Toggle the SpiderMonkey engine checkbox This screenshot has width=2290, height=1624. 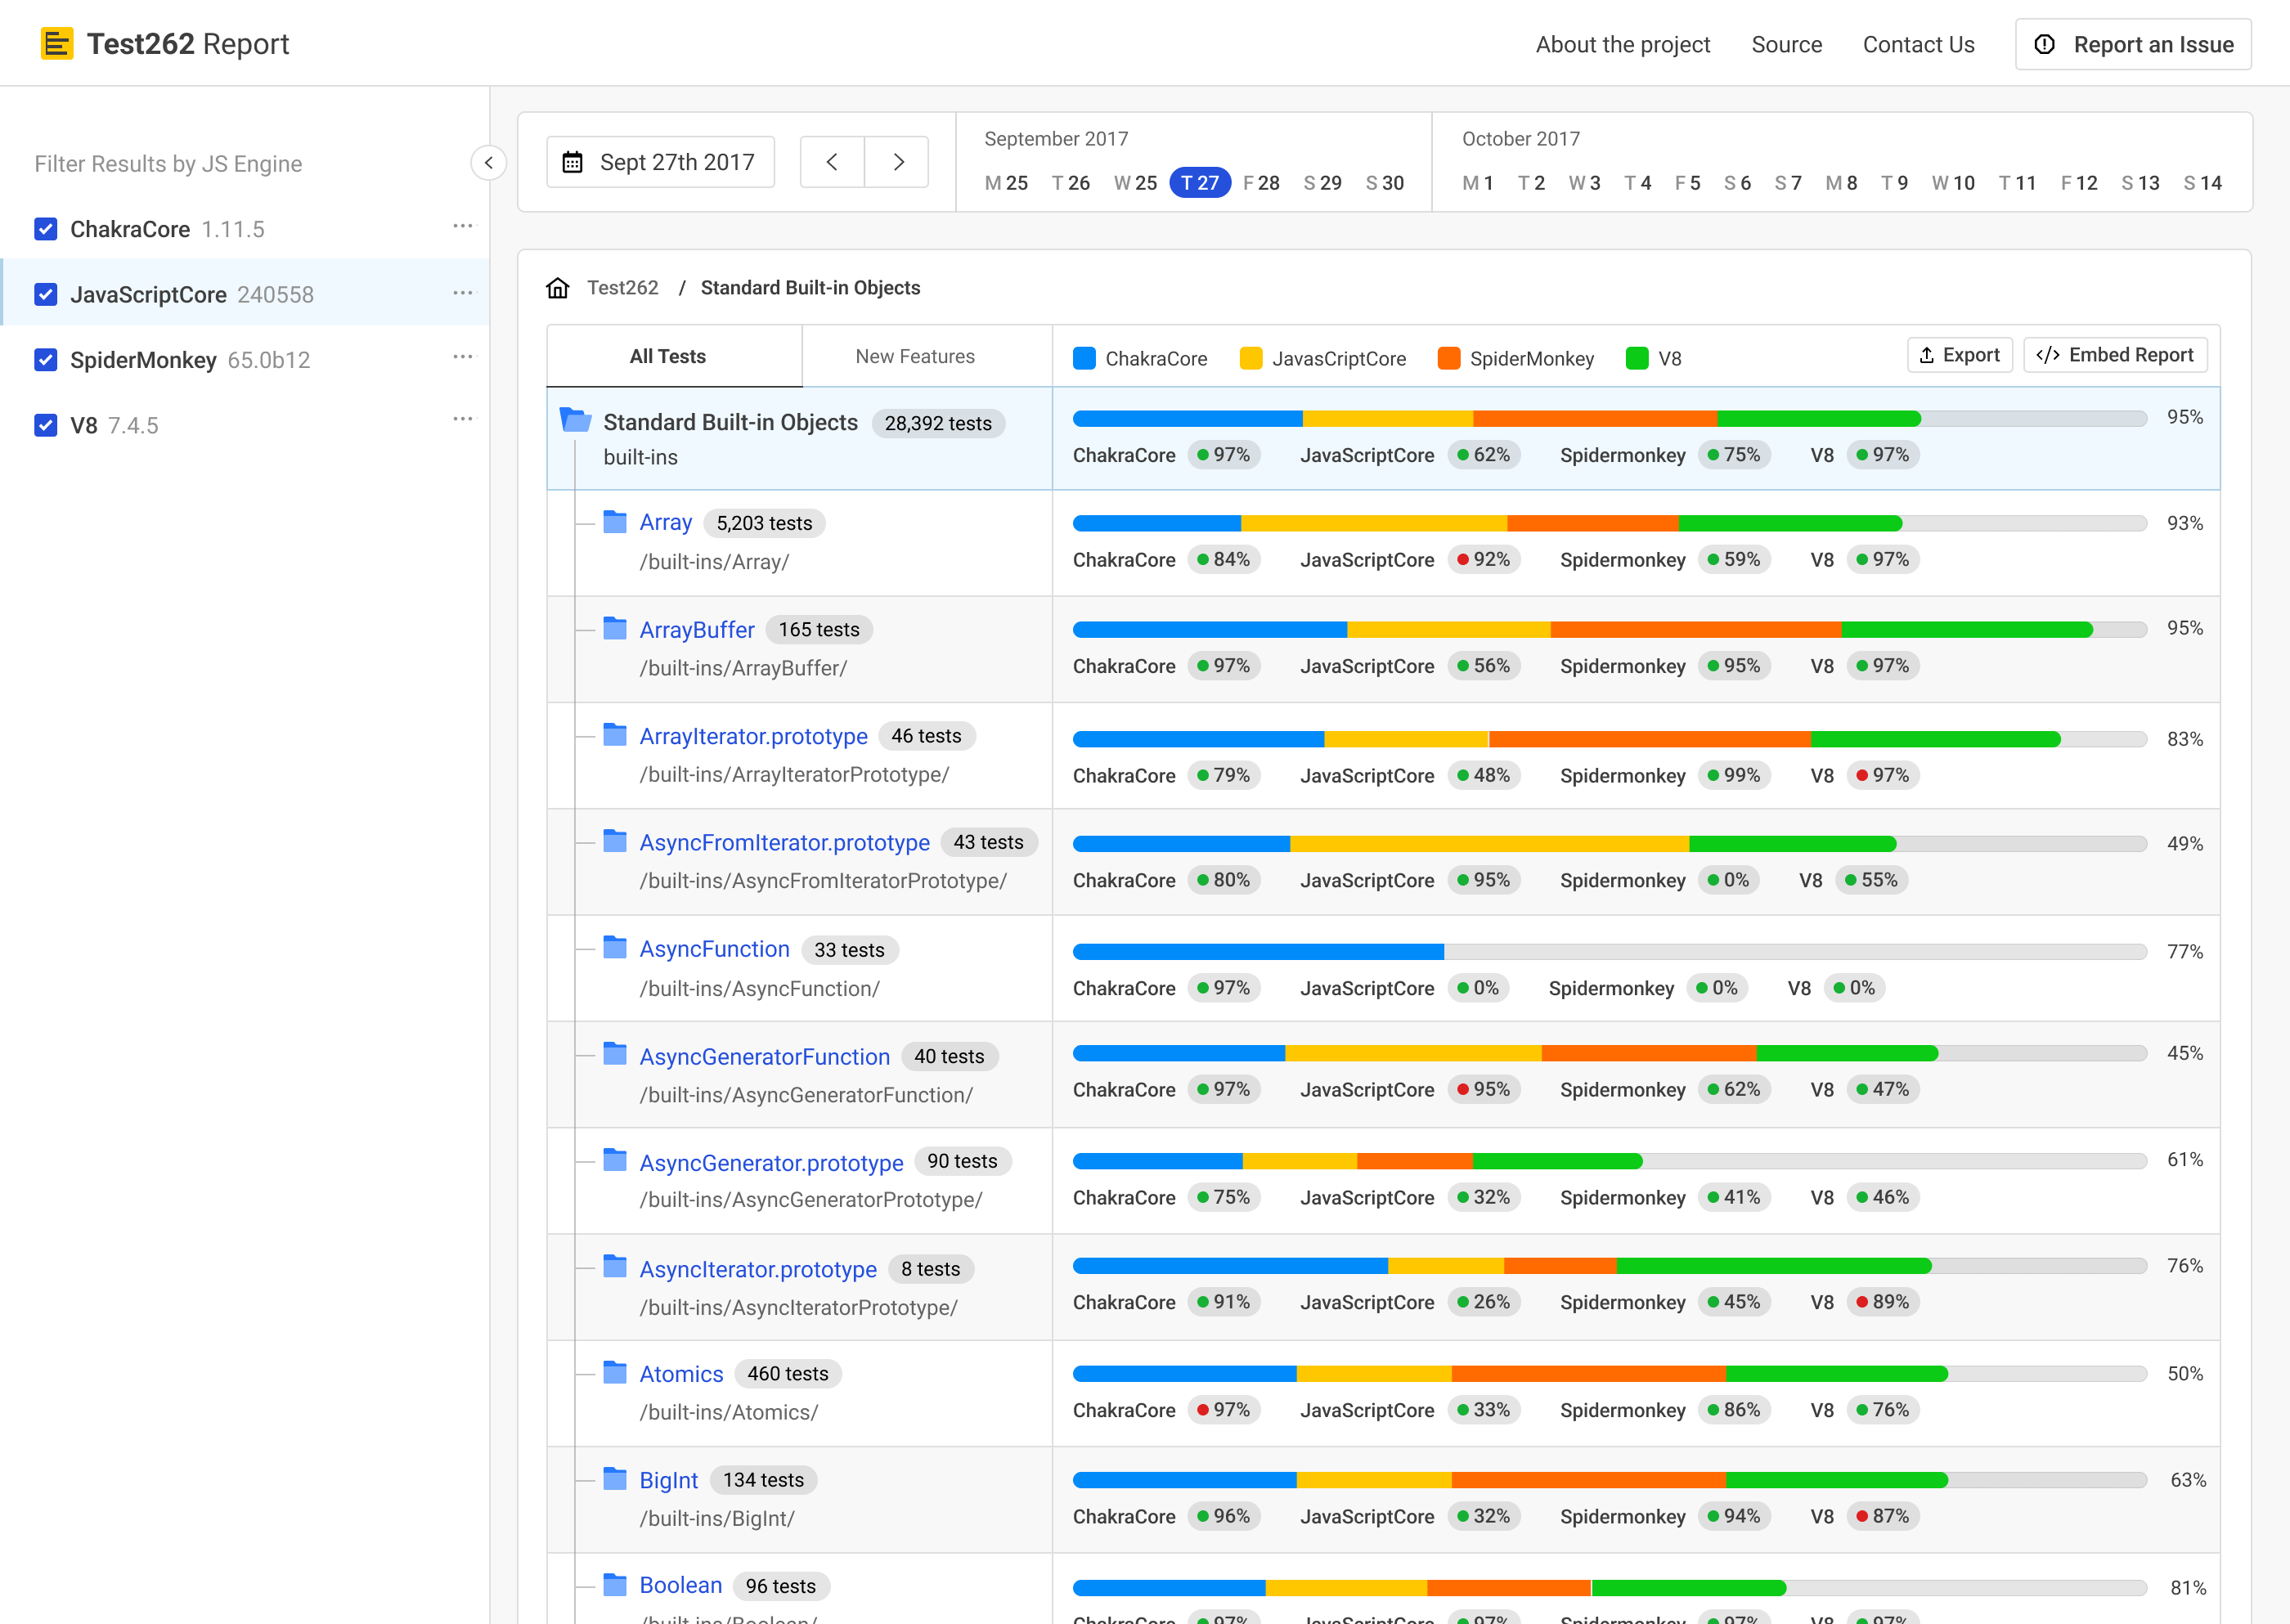46,360
